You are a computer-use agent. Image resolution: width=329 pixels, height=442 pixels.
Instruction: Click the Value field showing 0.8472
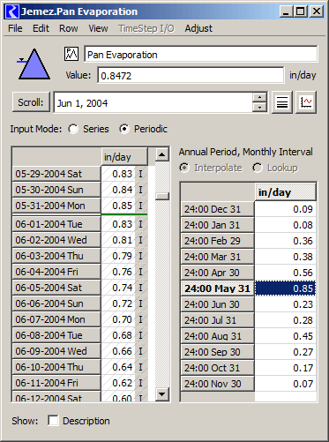191,76
